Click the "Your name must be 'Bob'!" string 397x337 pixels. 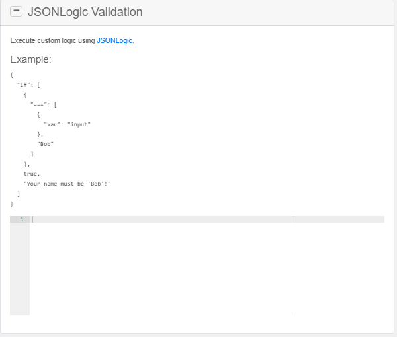(67, 184)
